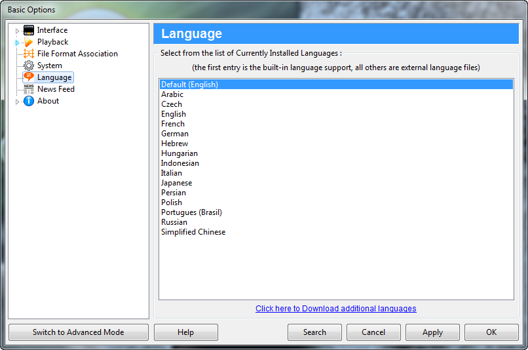
Task: Open the About page
Action: tap(48, 101)
